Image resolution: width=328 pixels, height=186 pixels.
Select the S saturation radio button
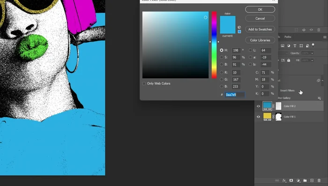click(222, 57)
